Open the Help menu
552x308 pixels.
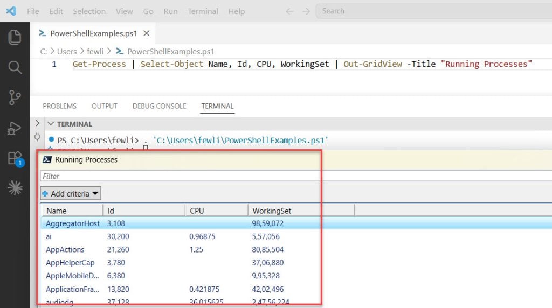pos(236,11)
